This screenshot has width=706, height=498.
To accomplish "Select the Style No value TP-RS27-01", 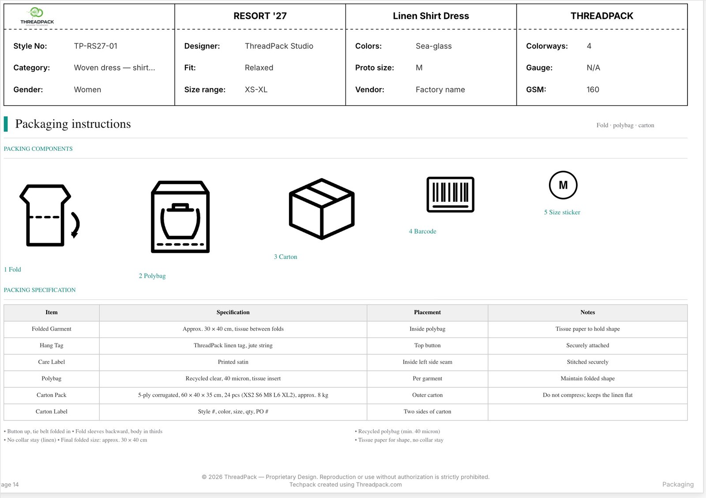I will pos(96,46).
